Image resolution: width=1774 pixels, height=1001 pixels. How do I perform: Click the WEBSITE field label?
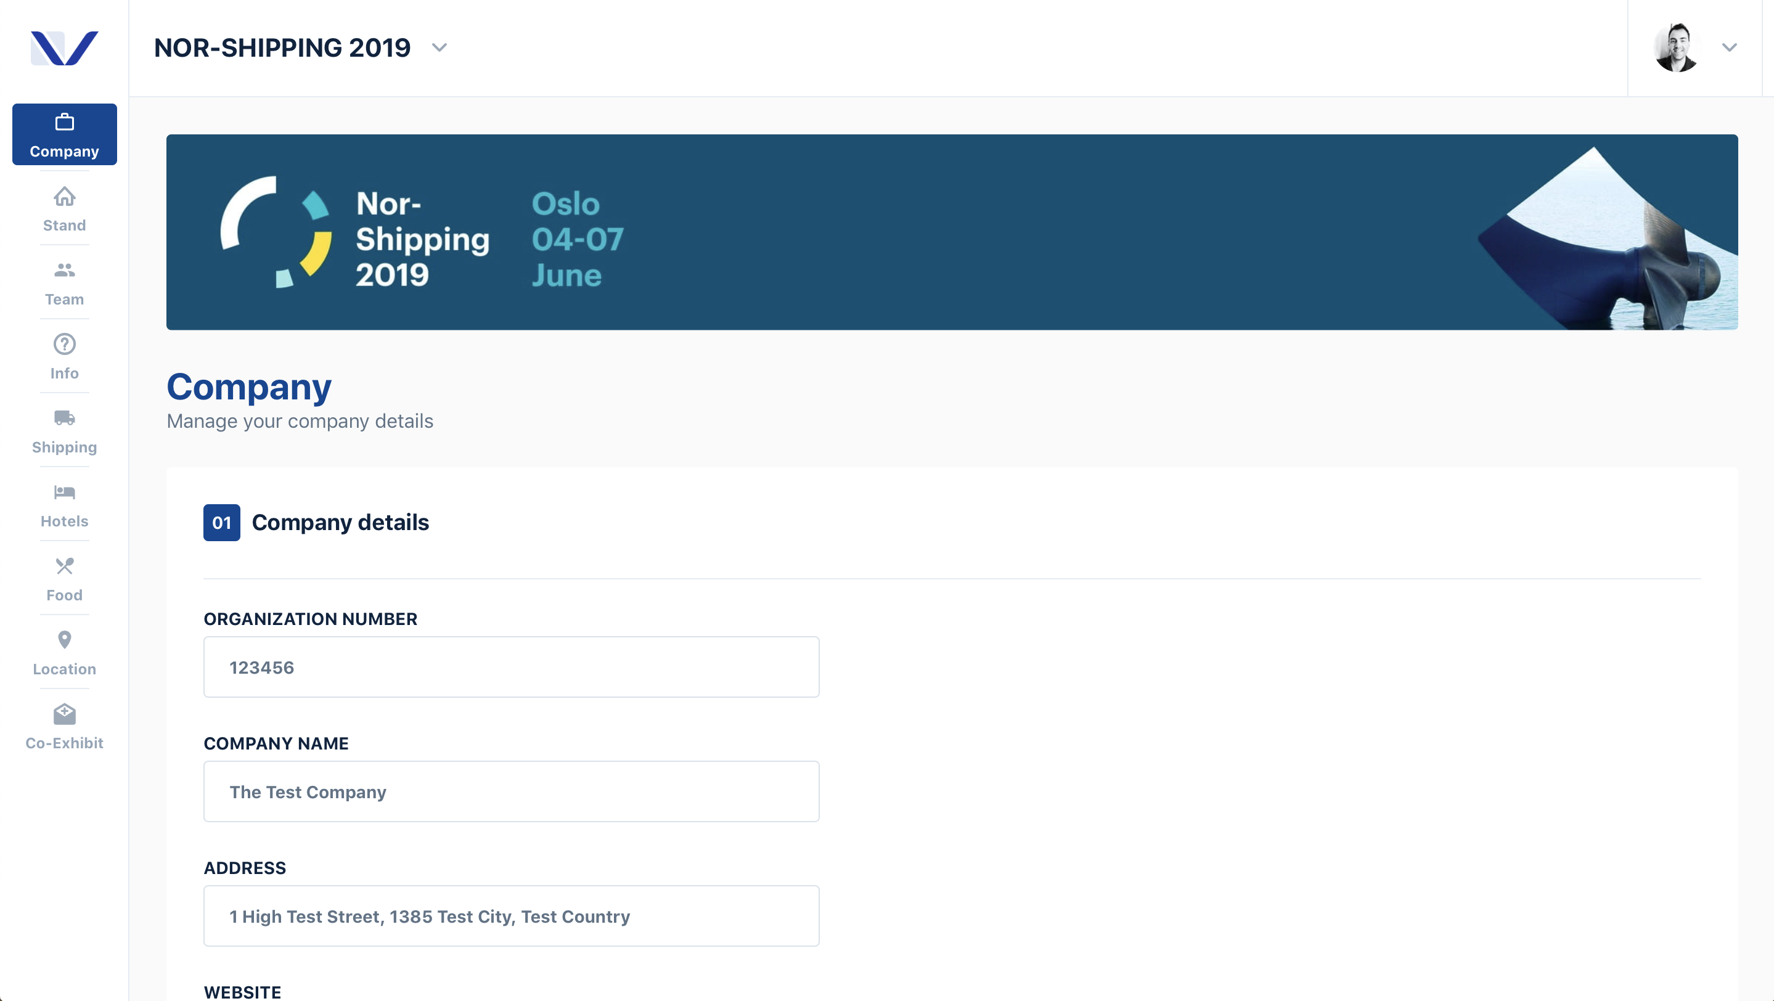click(x=242, y=992)
